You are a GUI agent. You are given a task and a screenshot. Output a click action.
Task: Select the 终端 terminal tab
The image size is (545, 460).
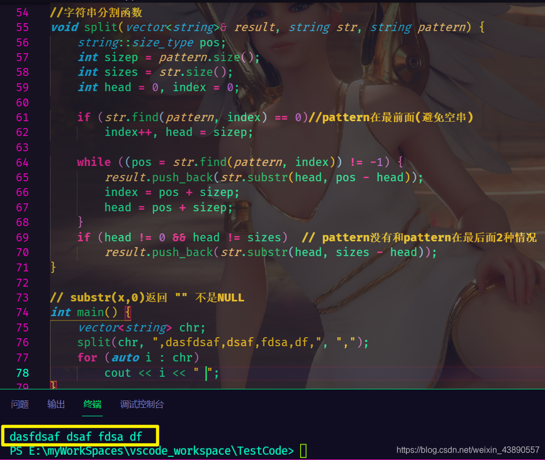click(x=93, y=404)
